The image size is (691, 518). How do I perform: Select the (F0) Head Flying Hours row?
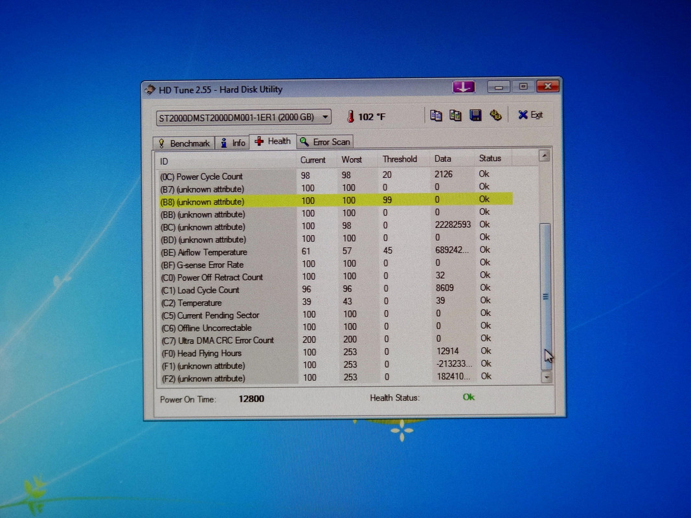(x=336, y=352)
